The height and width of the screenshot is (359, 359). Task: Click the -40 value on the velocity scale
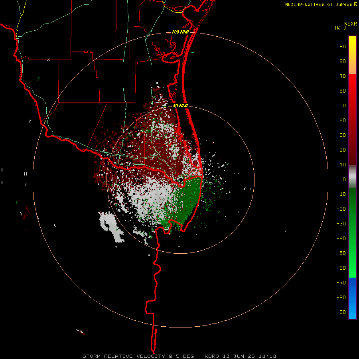(341, 239)
